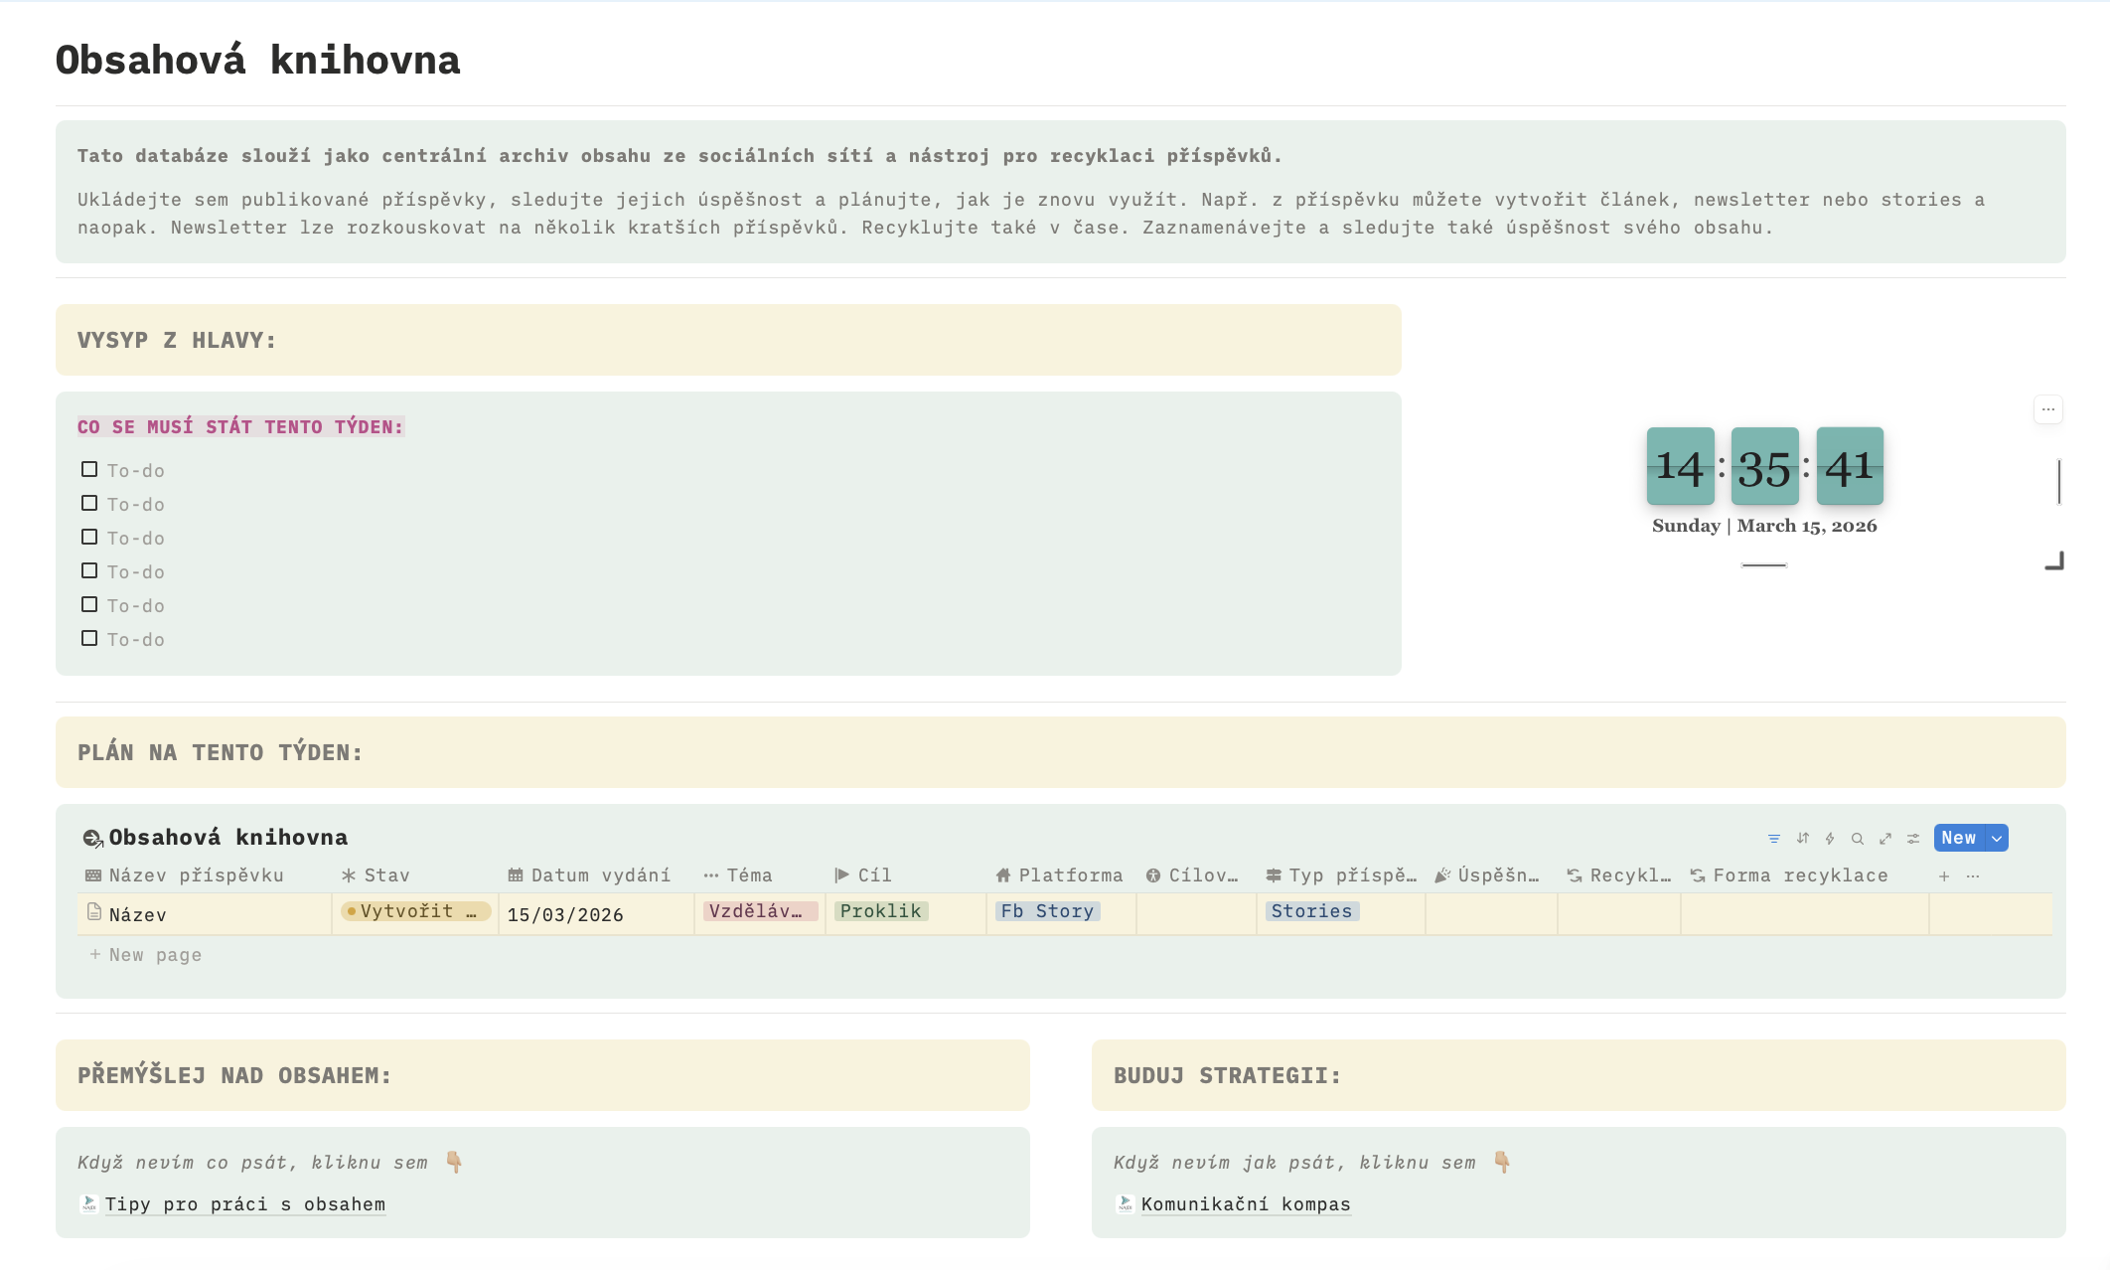The height and width of the screenshot is (1270, 2110).
Task: Open the automations lightning bolt icon
Action: coord(1830,839)
